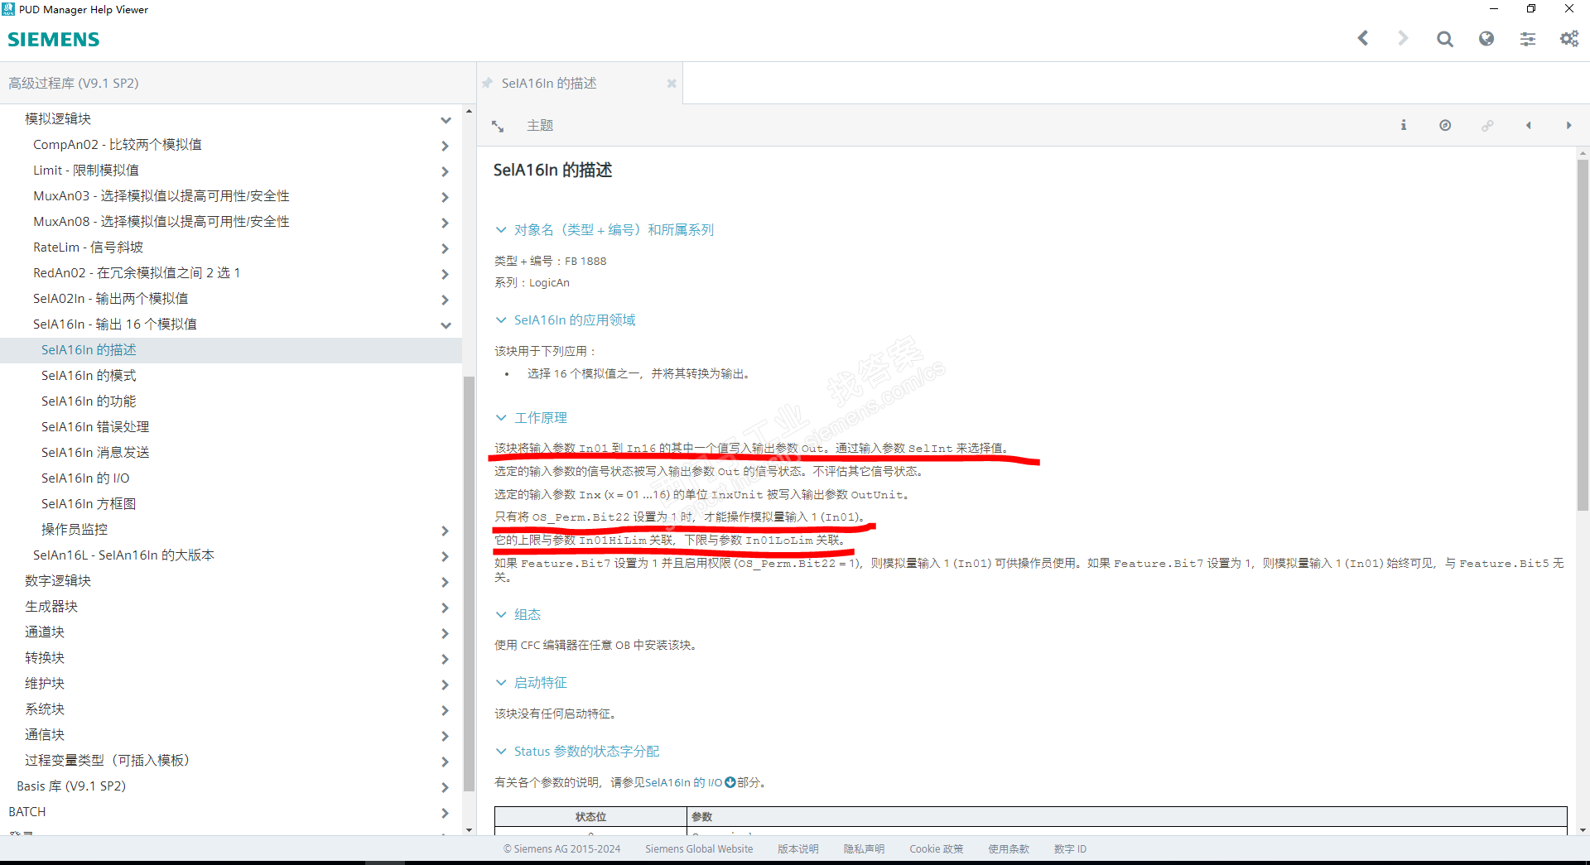Viewport: 1590px width, 865px height.
Task: Open 数字 ID footer link
Action: pos(1070,849)
